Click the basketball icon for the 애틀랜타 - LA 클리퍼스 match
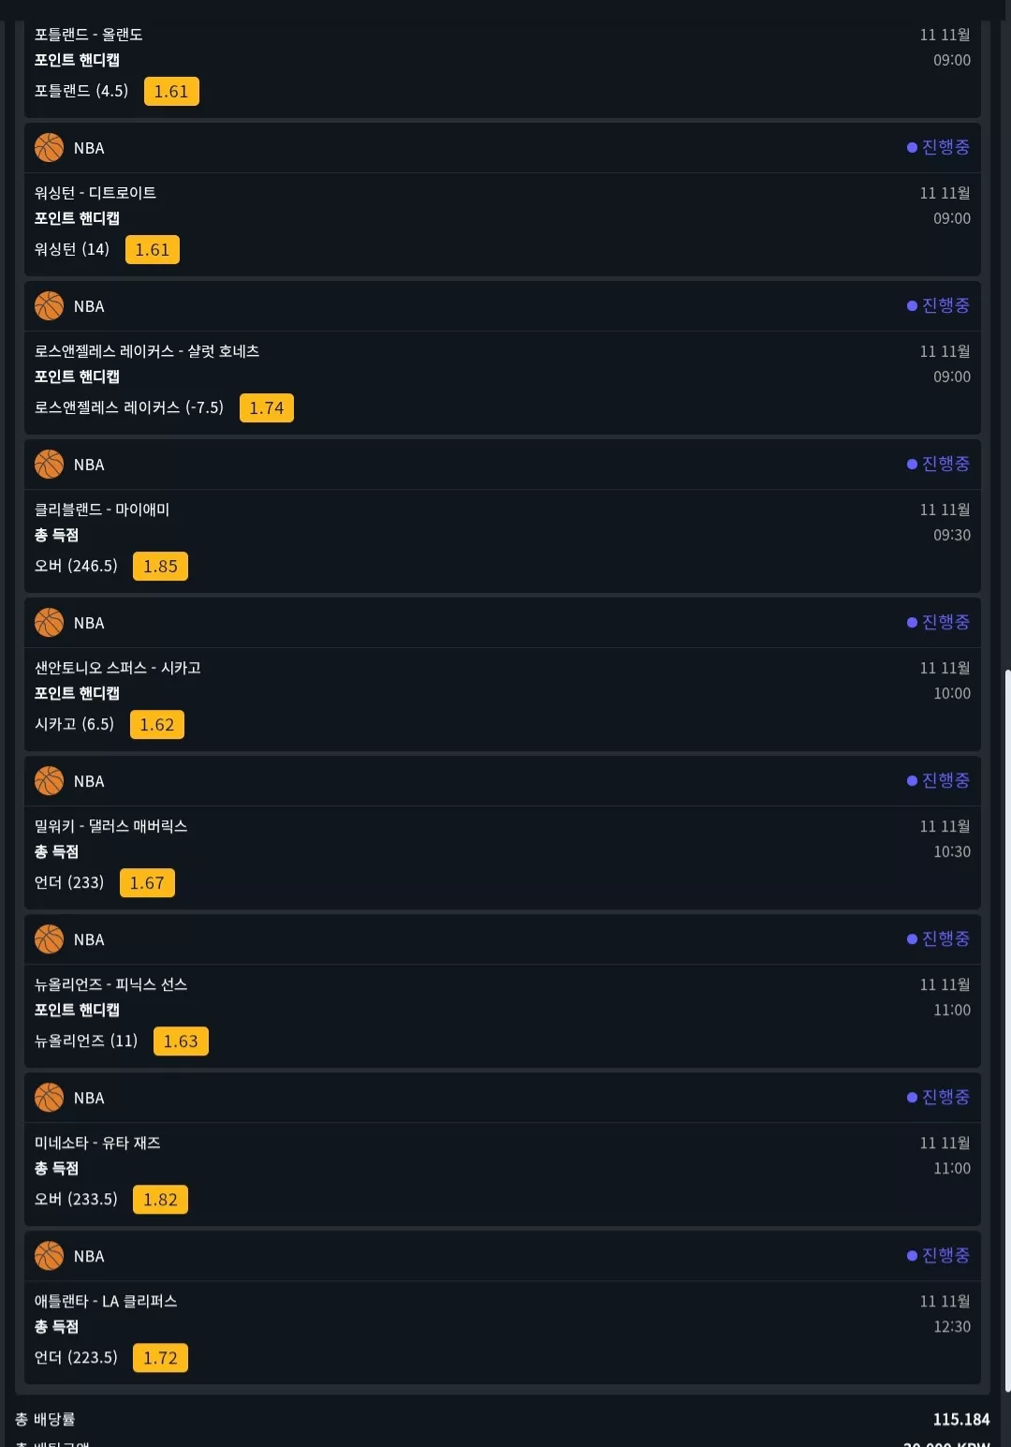 (x=49, y=1256)
